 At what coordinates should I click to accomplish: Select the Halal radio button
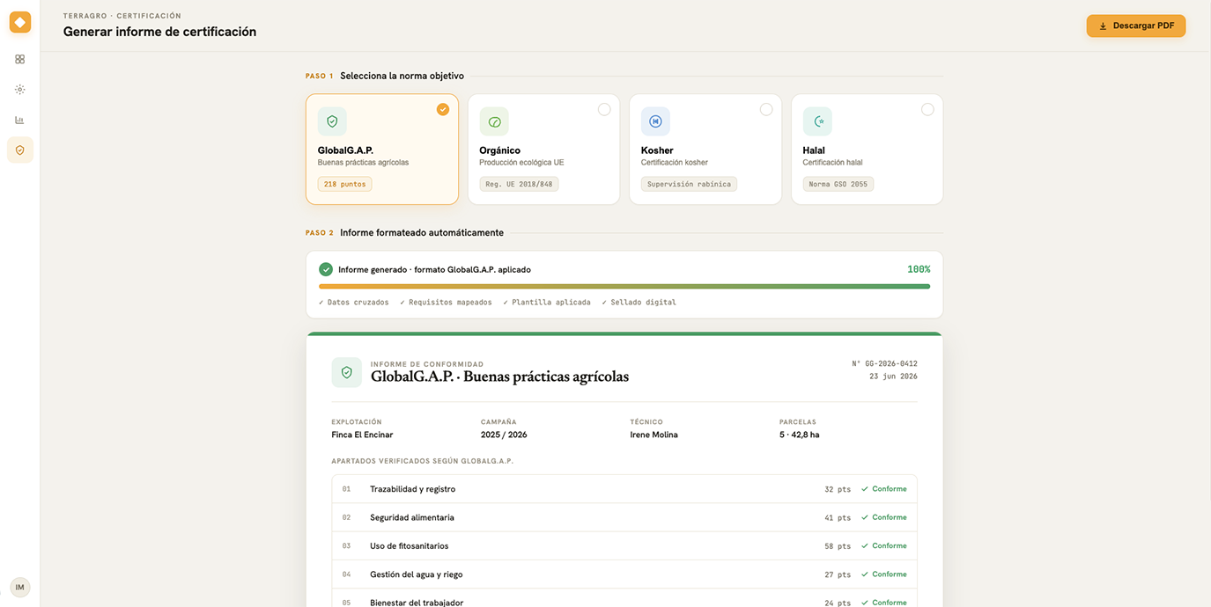pos(927,109)
